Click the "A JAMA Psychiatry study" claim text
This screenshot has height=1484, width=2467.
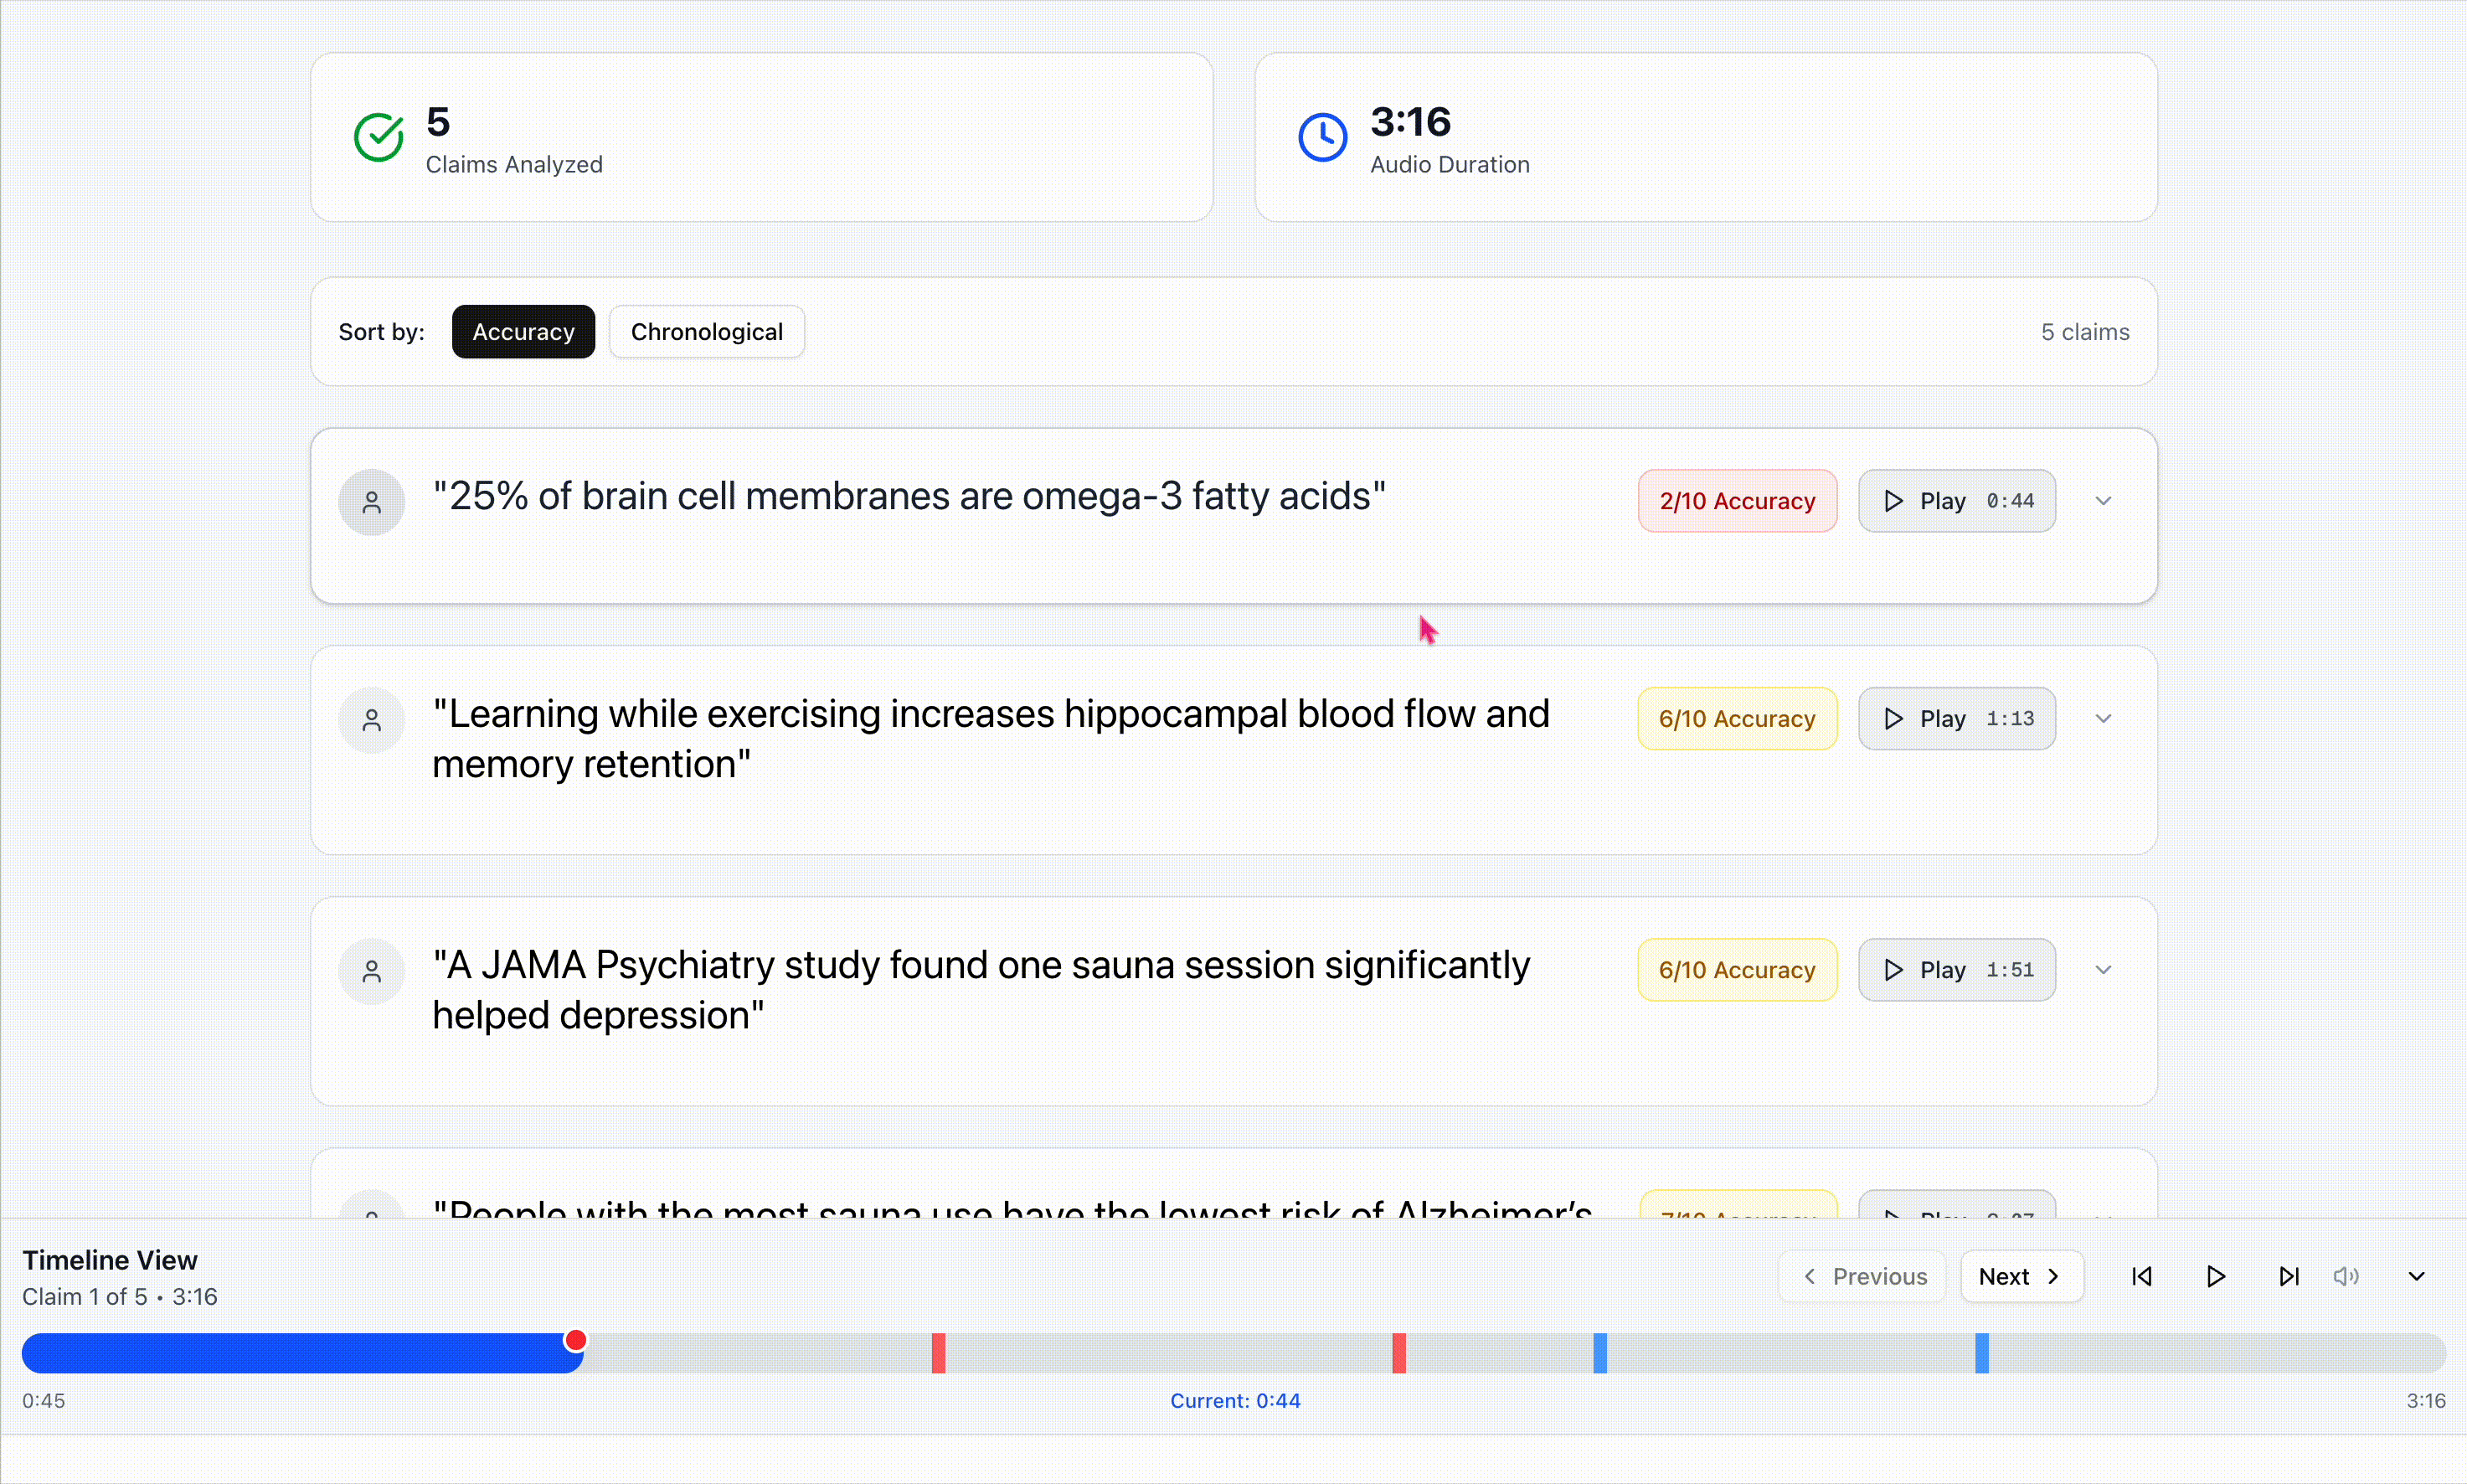click(981, 990)
